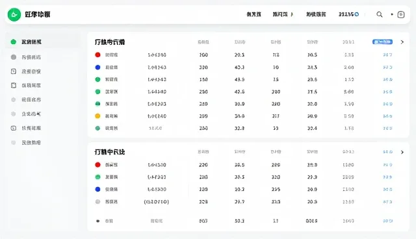
Task: Click the blue dot in the 40.3 row
Action: pyautogui.click(x=97, y=68)
